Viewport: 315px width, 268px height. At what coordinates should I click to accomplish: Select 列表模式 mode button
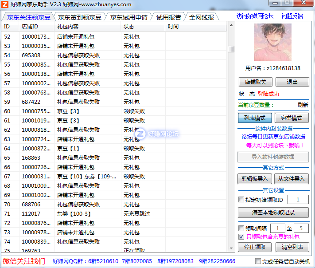tap(255, 118)
